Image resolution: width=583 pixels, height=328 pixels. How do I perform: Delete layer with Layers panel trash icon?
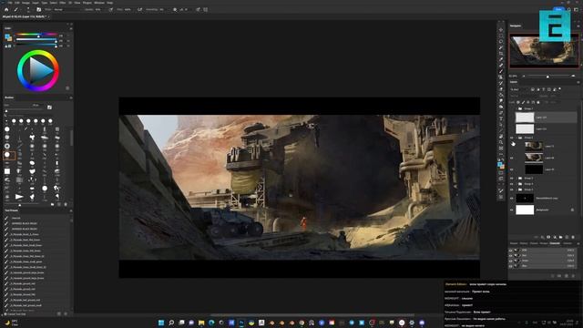[573, 237]
